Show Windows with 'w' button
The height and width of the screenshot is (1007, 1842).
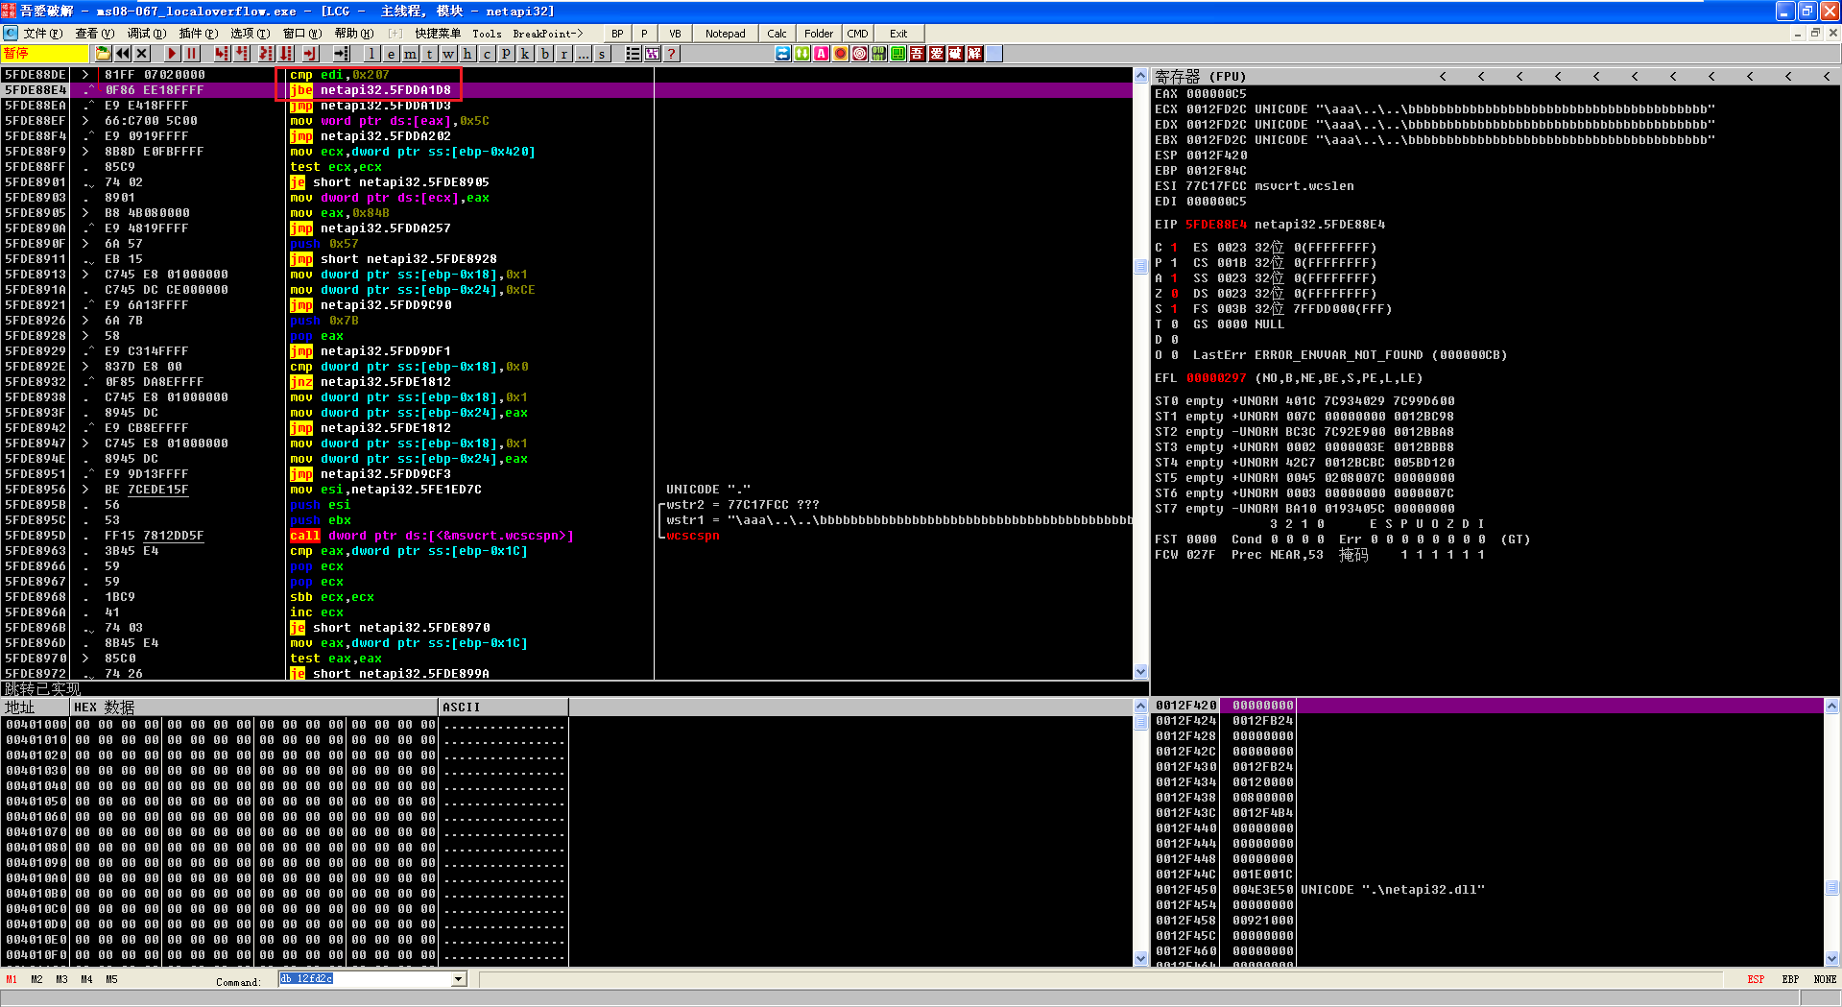point(448,54)
